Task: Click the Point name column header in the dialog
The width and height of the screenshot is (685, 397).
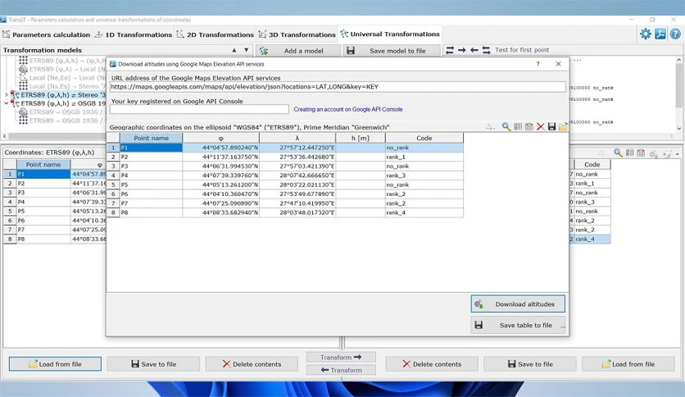Action: tap(151, 138)
